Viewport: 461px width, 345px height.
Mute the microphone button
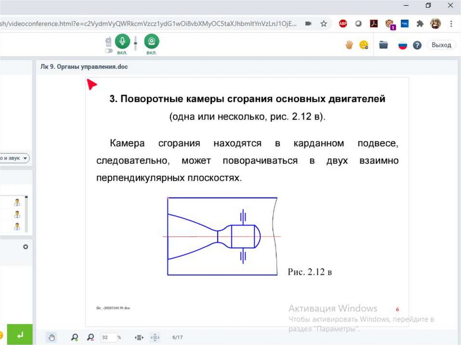coord(122,42)
